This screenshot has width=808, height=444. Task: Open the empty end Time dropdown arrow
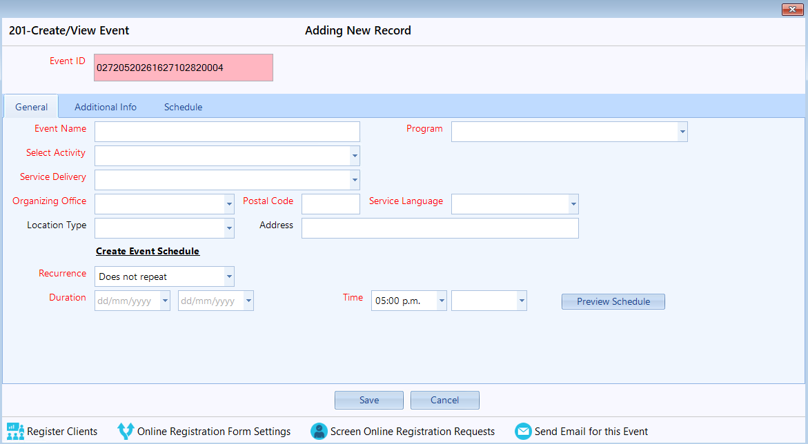[x=522, y=301]
